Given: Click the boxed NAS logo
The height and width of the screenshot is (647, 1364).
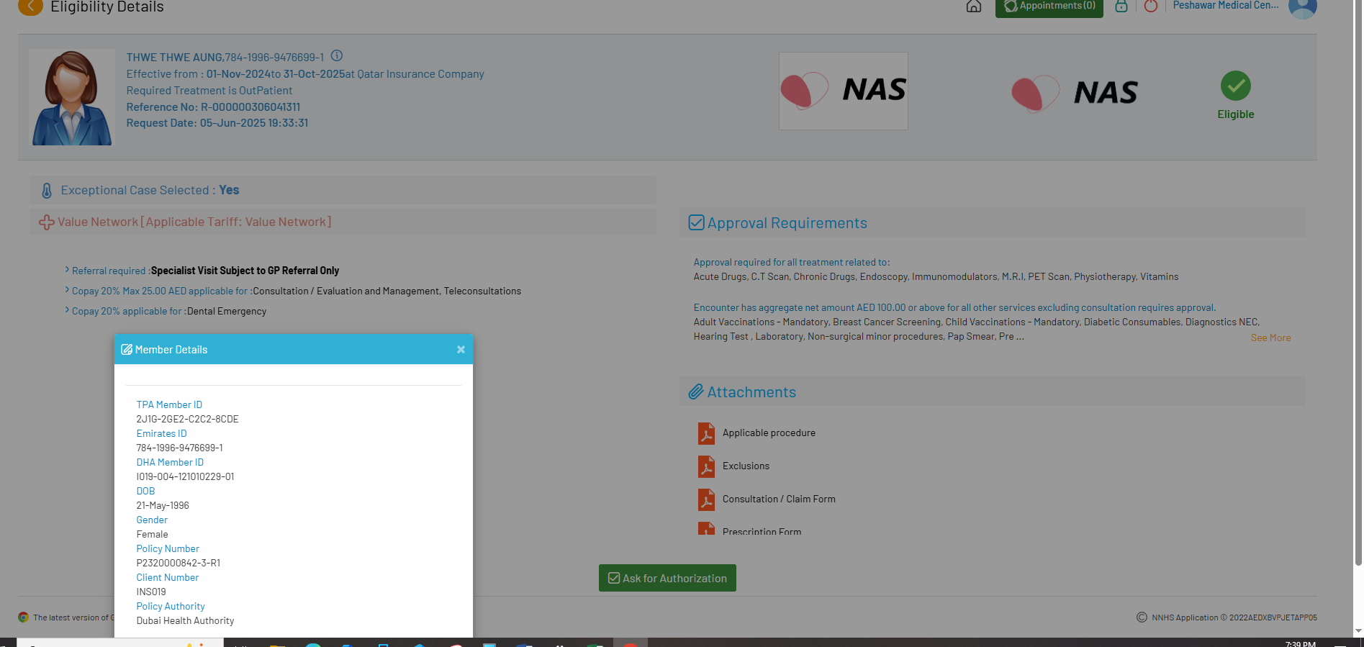Looking at the screenshot, I should click(844, 91).
